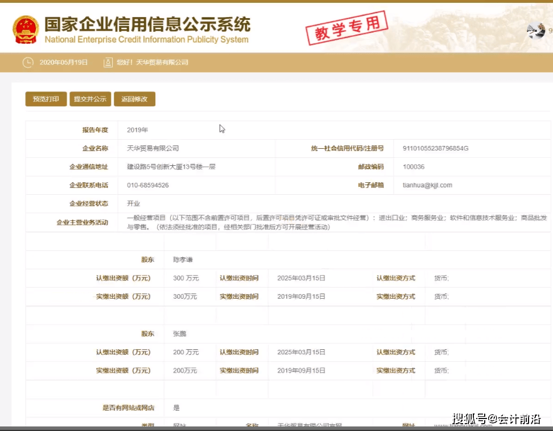
Task: Go back via the 返回修改 button
Action: (x=134, y=99)
